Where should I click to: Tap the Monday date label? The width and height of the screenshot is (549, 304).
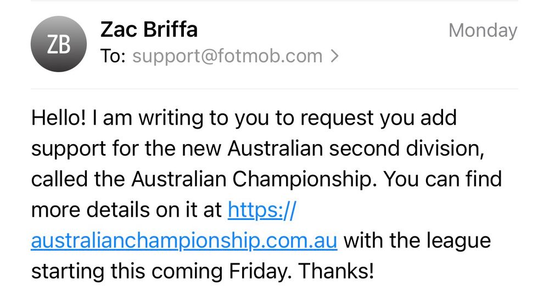coord(483,31)
